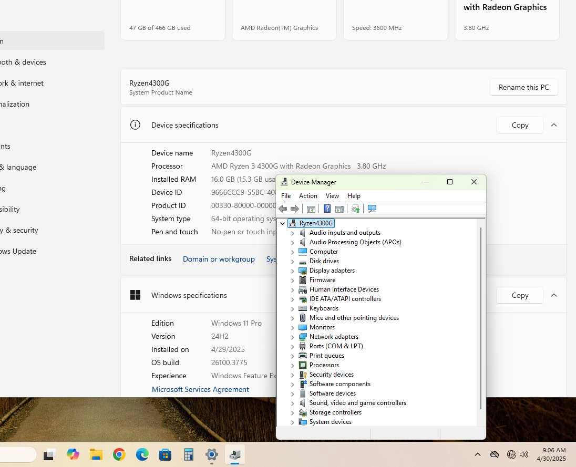Select the IDE ATA/ATAPI controllers tree item
This screenshot has height=467, width=576.
coord(345,299)
